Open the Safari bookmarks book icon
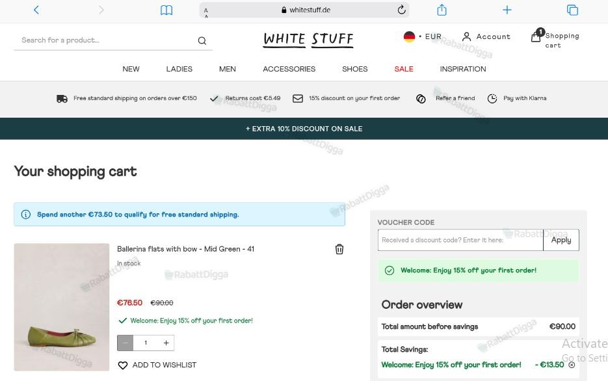The image size is (608, 381). (x=166, y=10)
